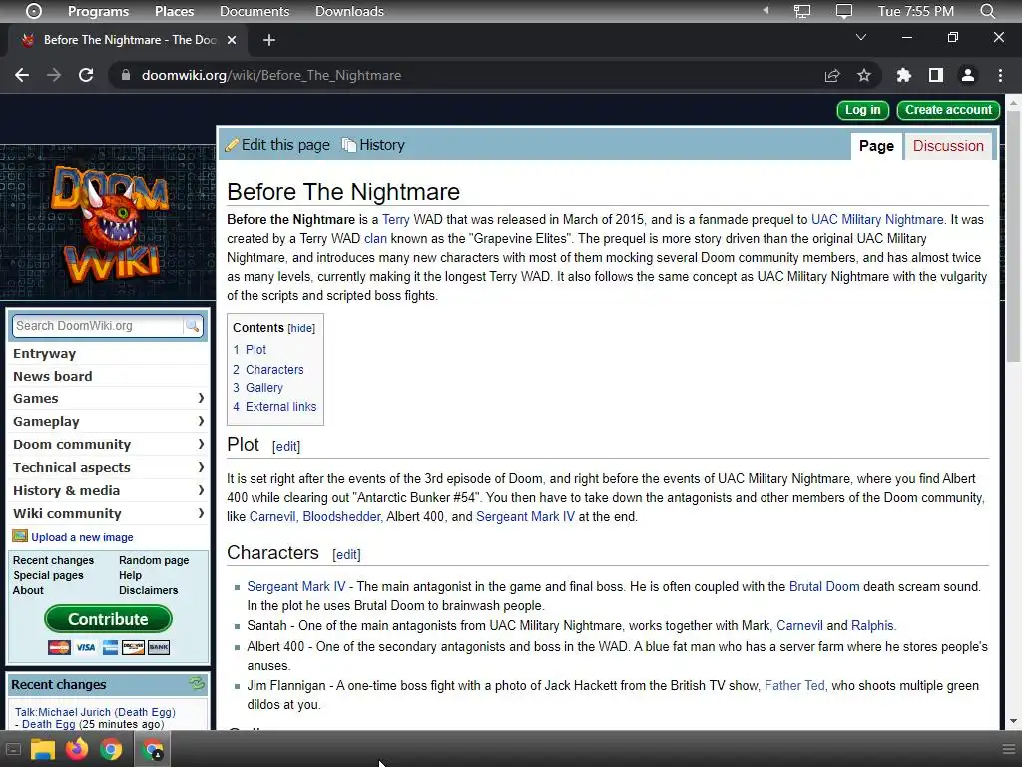Expand the Doom community submenu
1022x767 pixels.
[x=201, y=444]
